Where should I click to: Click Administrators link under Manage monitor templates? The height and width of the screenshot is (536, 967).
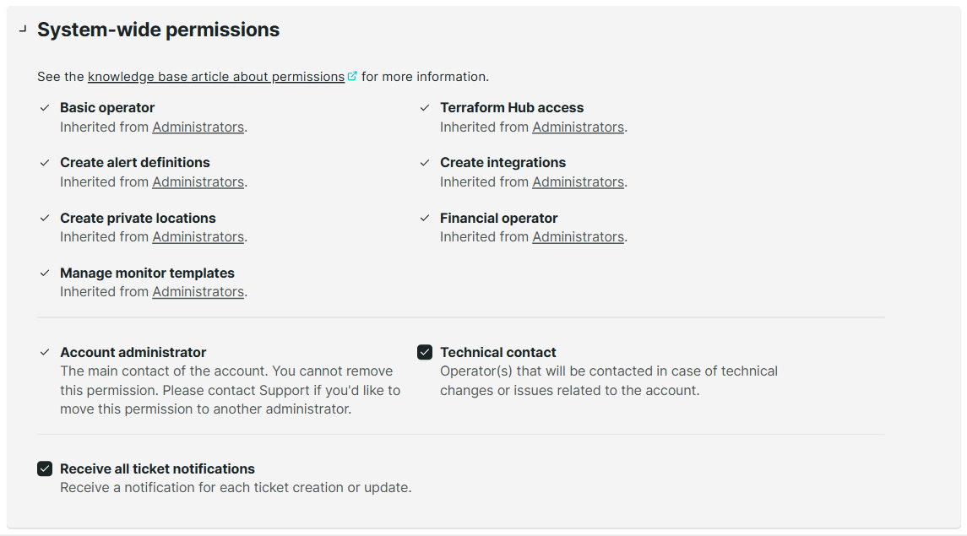(198, 291)
